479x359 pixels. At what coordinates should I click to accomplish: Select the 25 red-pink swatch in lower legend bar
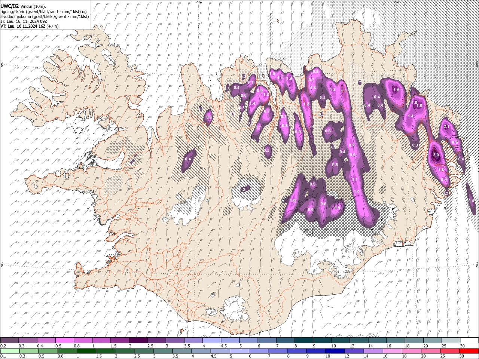coord(451,351)
